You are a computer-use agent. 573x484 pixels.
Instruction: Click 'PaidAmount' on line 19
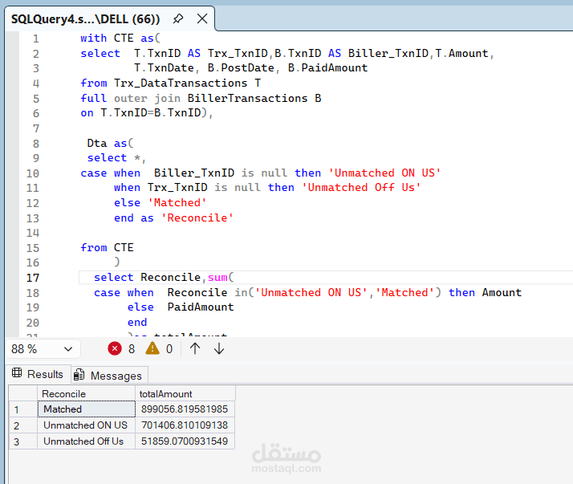[x=201, y=307]
